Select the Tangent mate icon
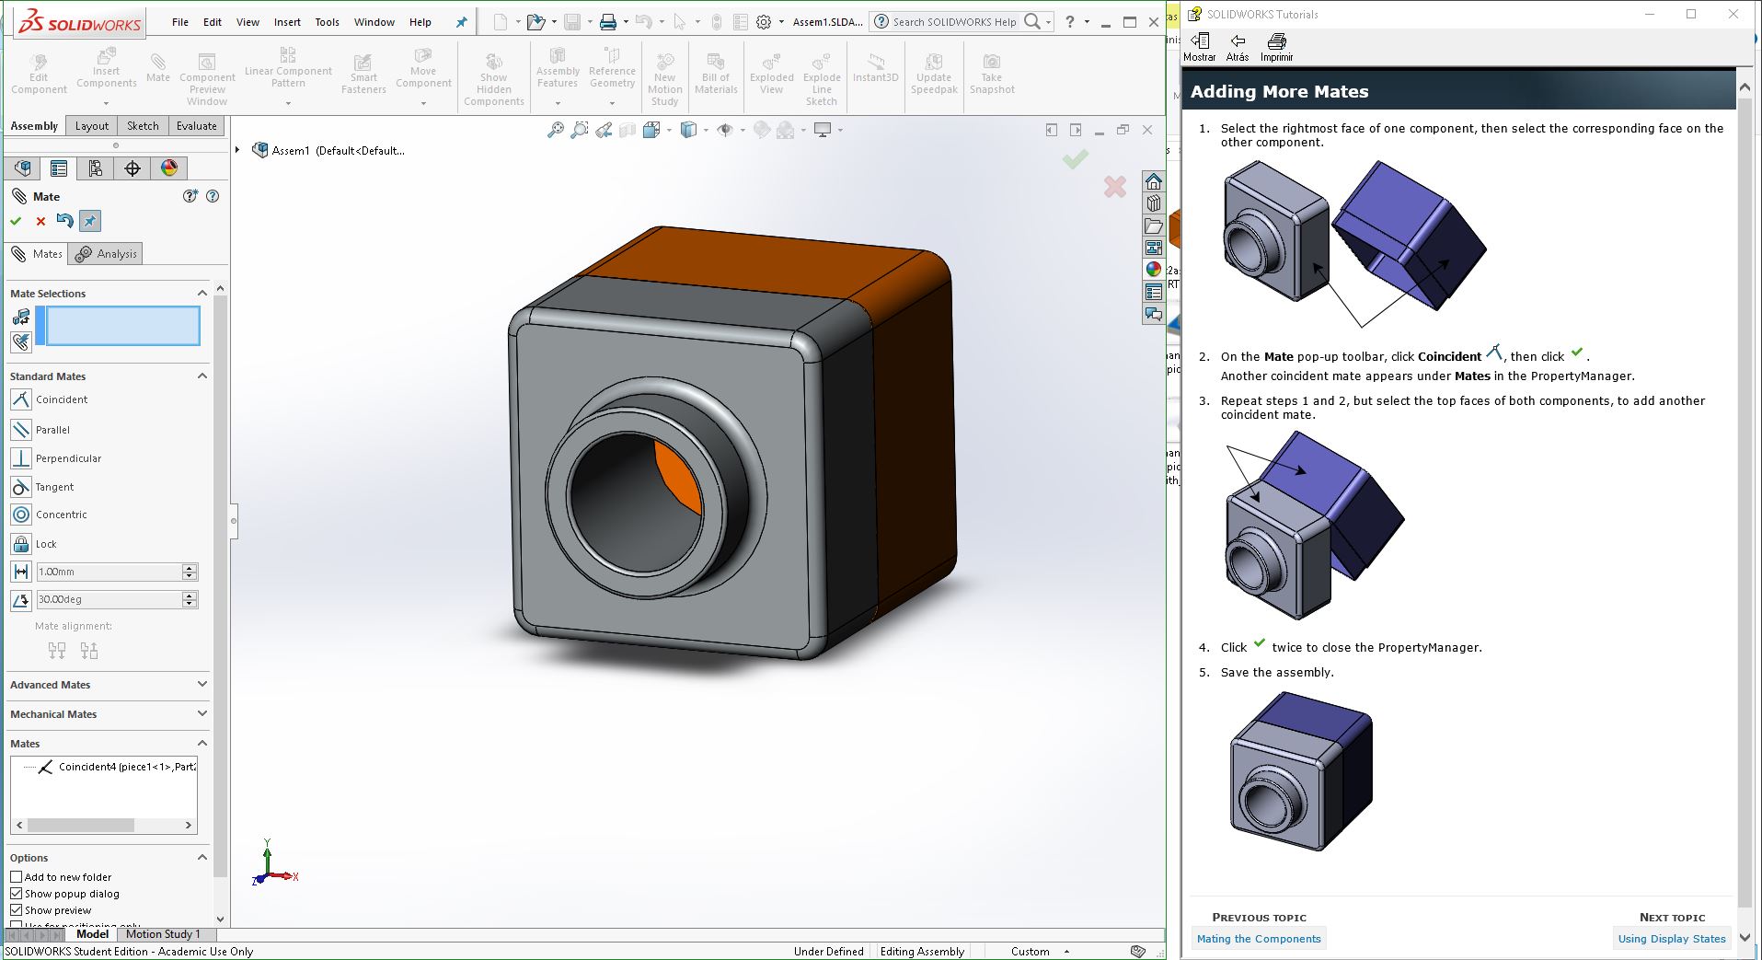The height and width of the screenshot is (960, 1762). pos(21,486)
